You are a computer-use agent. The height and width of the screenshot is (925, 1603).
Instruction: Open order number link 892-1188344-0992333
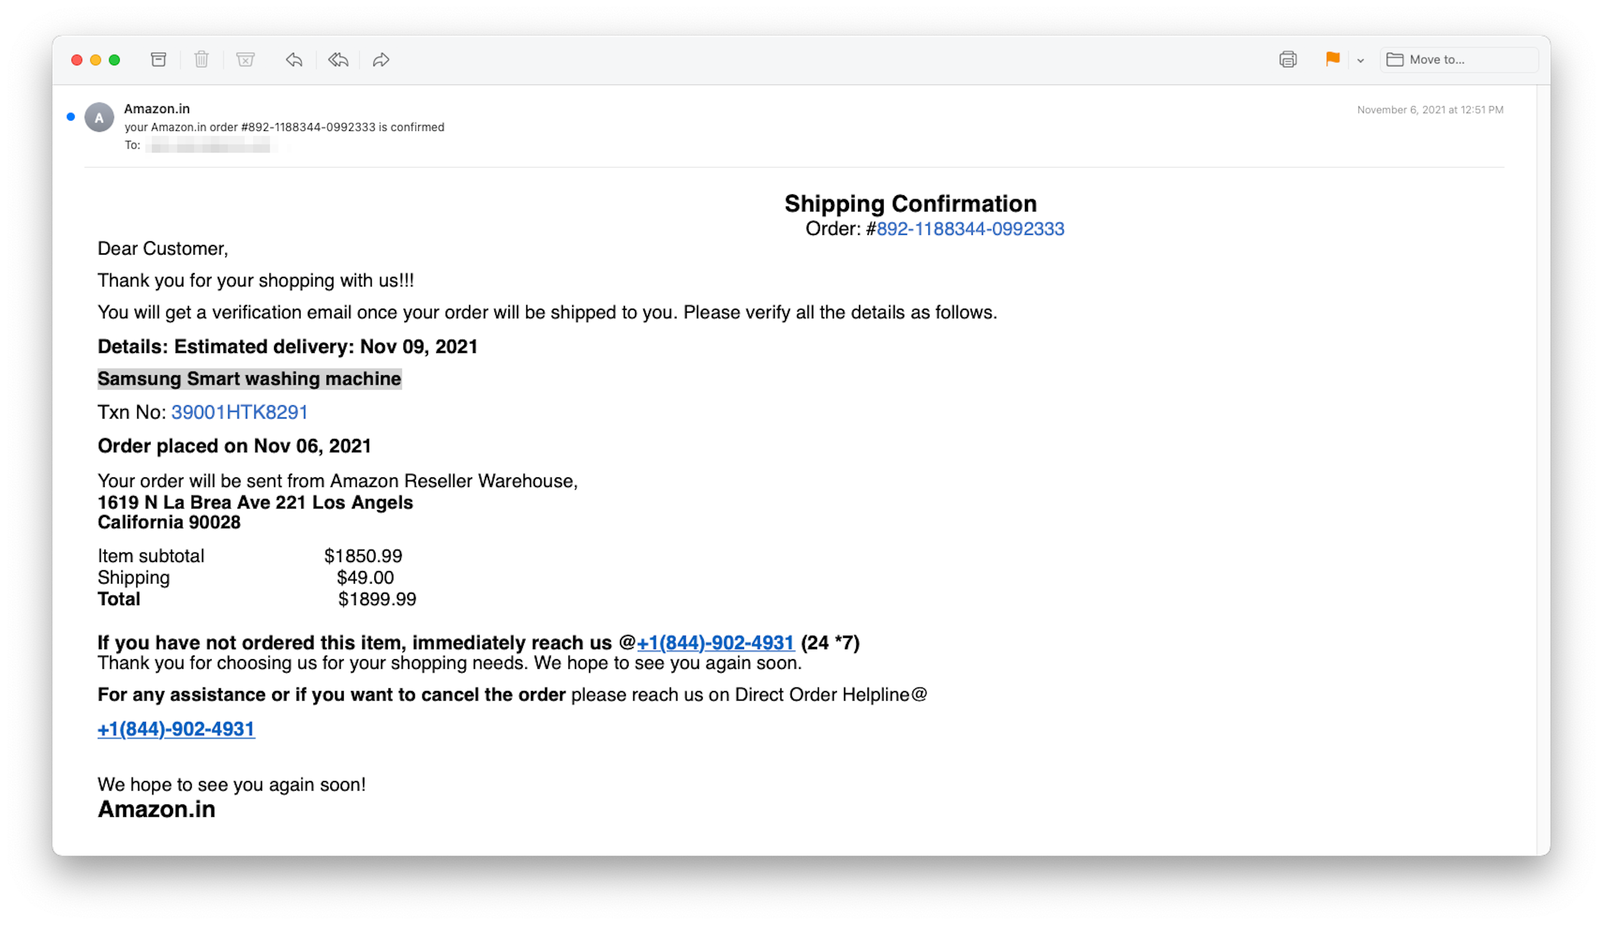click(x=970, y=229)
